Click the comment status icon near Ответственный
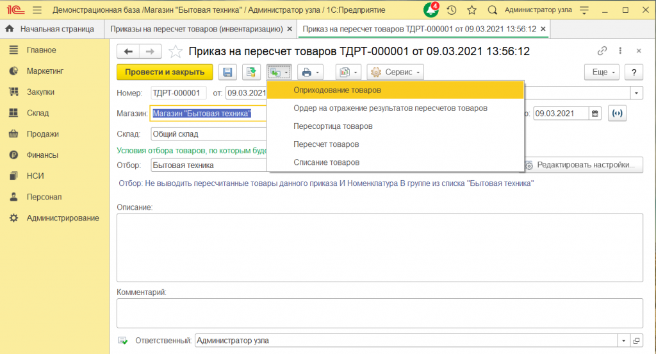Viewport: 656px width, 354px height. [122, 341]
